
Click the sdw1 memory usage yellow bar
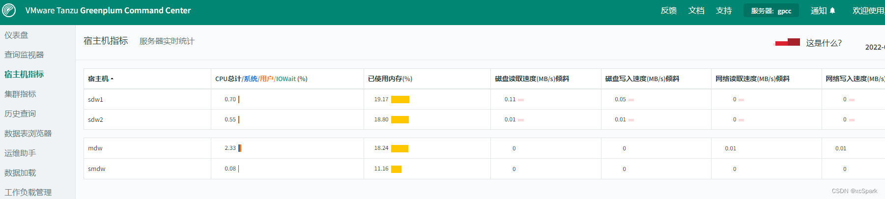pos(400,99)
